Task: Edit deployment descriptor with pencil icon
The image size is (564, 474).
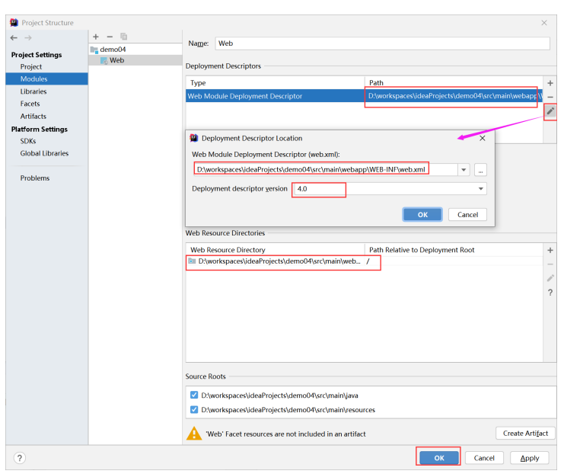Action: tap(550, 111)
